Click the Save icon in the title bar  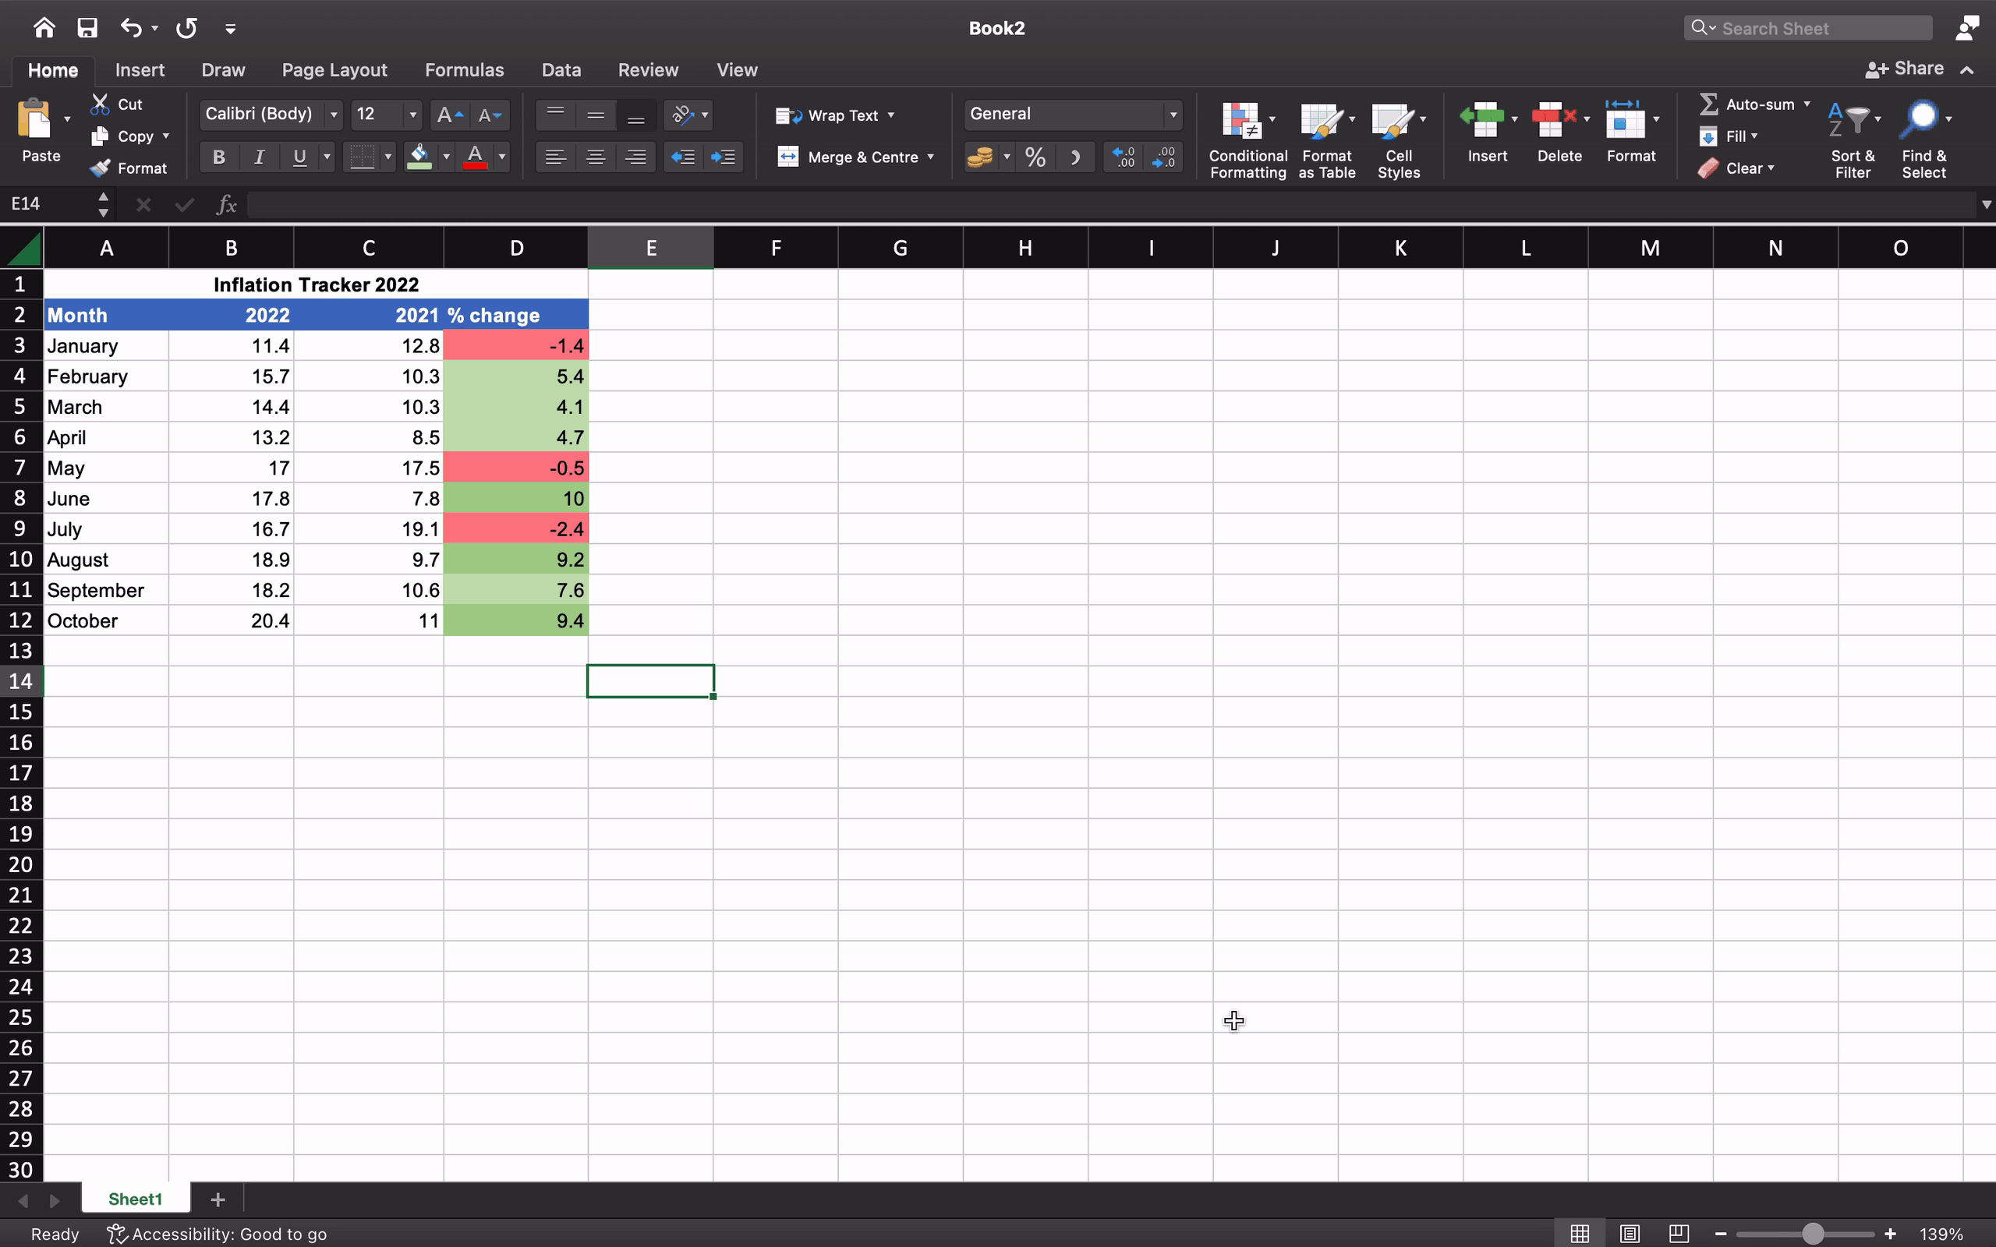pos(87,28)
